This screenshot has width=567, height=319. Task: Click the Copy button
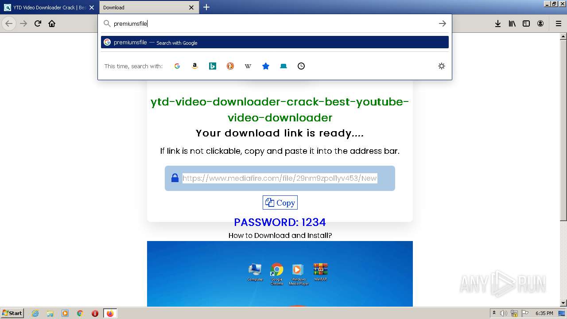tap(280, 202)
